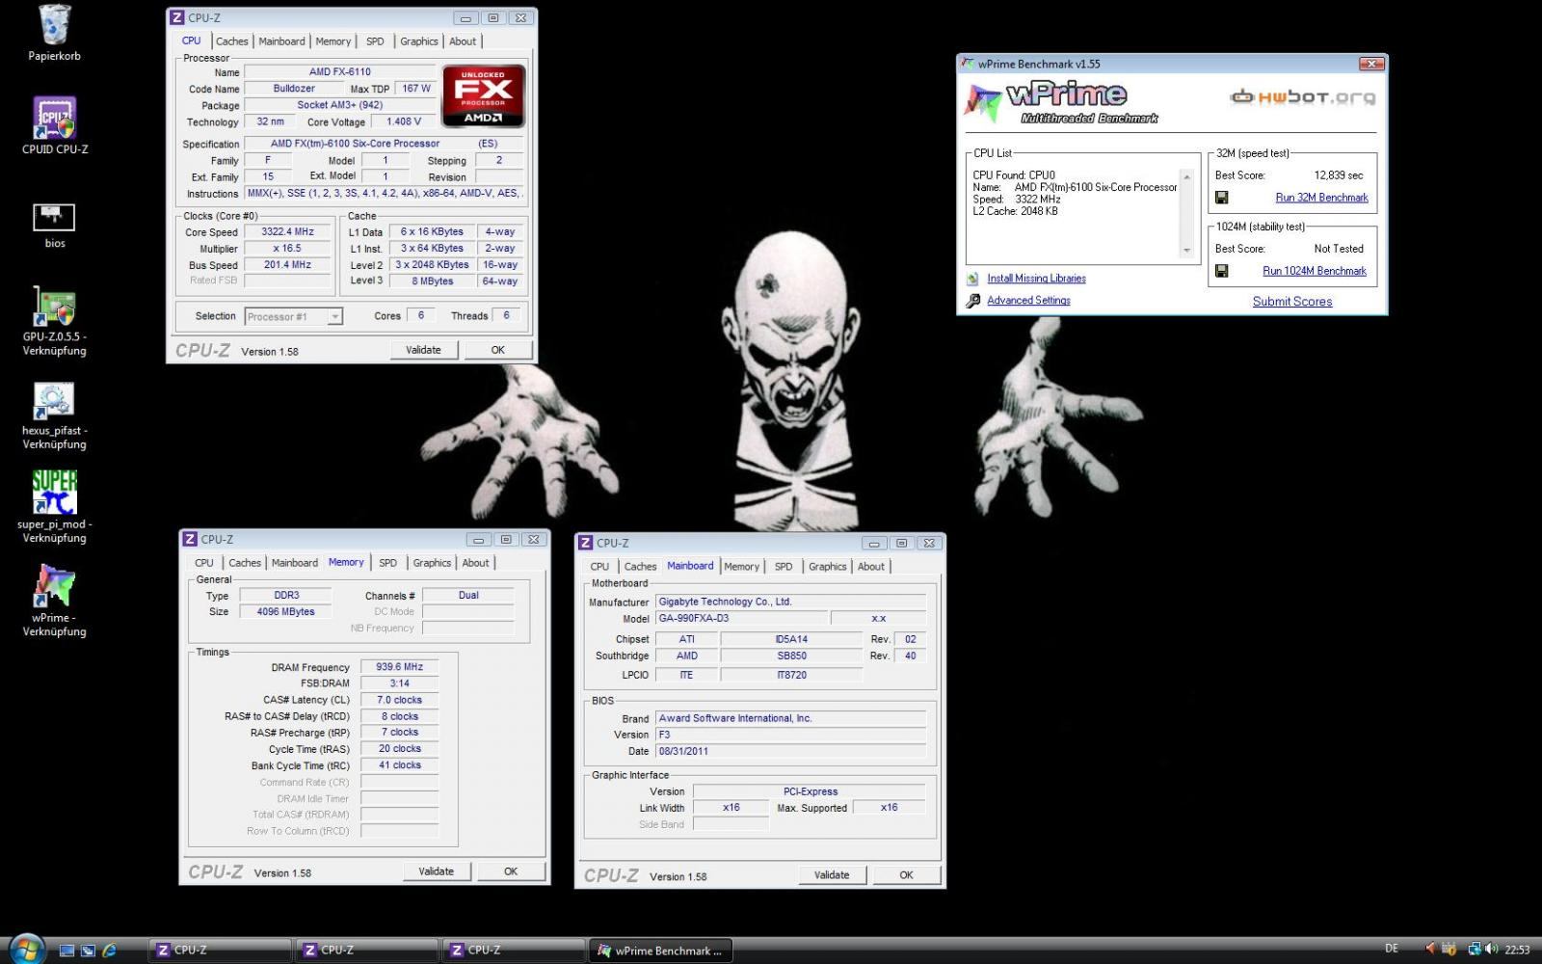Click the Run 32M Benchmark link
The height and width of the screenshot is (964, 1542).
1321,198
